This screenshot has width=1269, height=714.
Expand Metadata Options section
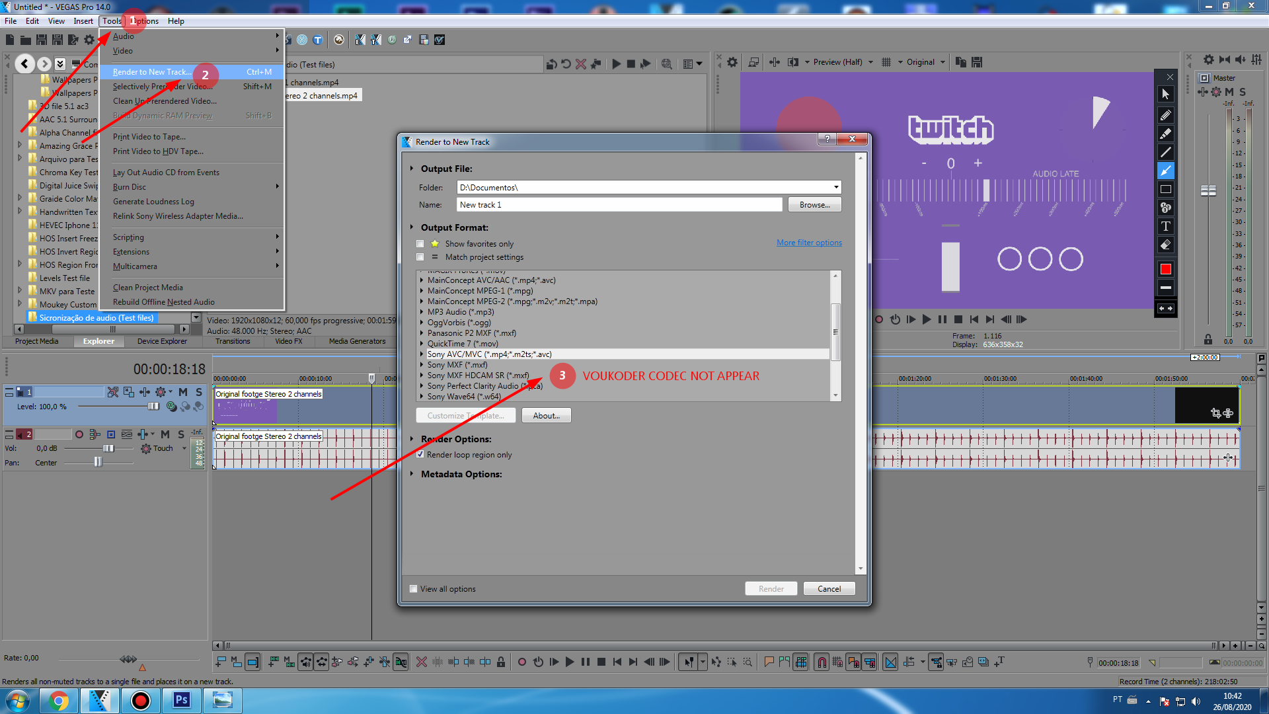[412, 474]
